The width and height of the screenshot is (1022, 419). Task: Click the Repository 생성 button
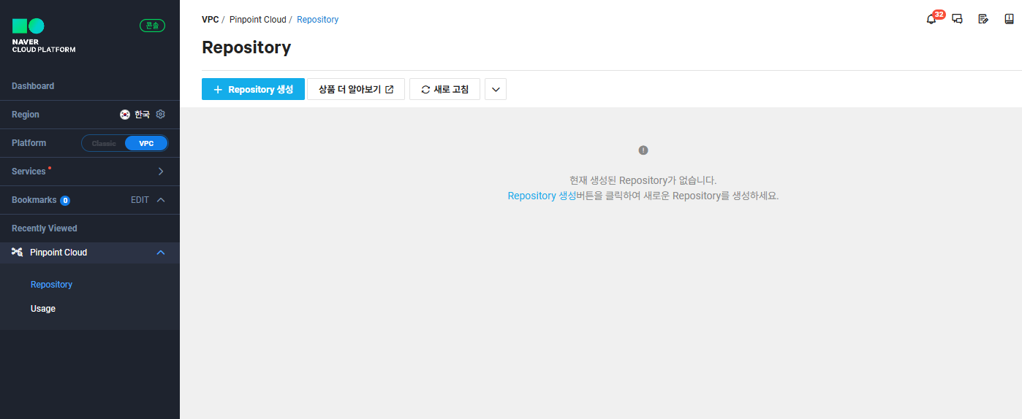coord(253,89)
